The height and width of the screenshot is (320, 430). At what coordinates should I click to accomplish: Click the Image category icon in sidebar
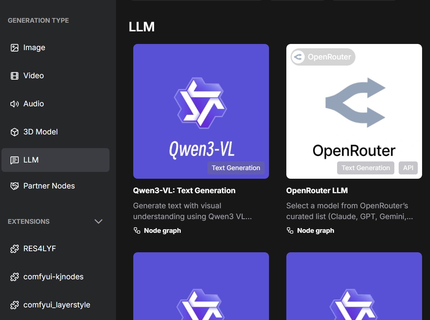point(14,48)
